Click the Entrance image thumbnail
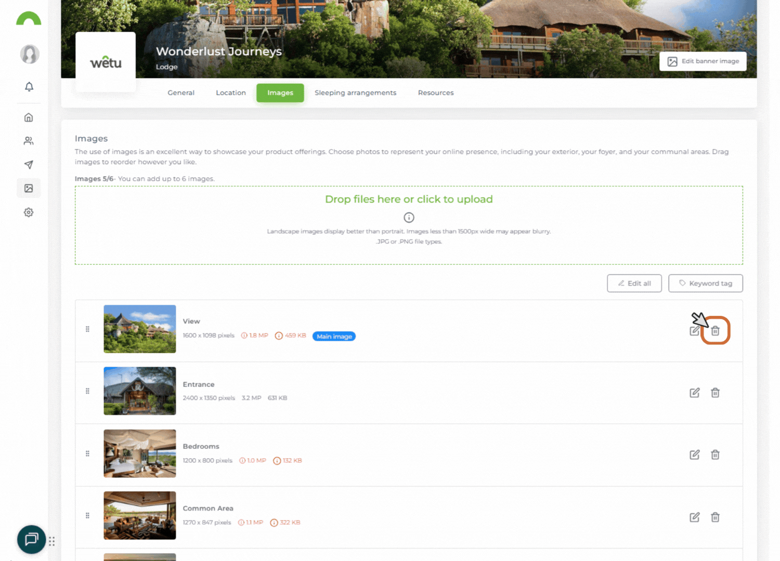 (140, 391)
